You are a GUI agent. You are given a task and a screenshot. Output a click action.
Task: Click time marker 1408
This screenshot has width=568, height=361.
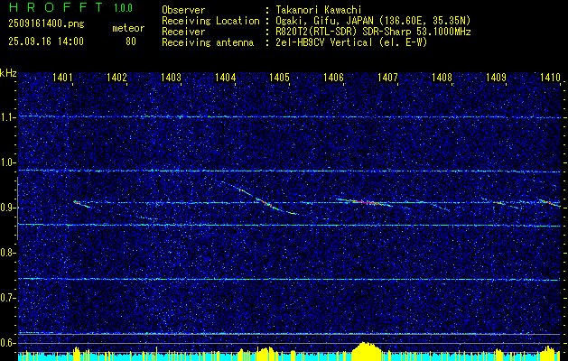click(442, 77)
